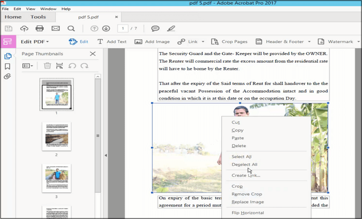Expand the Edit PDF dropdown
This screenshot has height=219, width=362.
35,41
